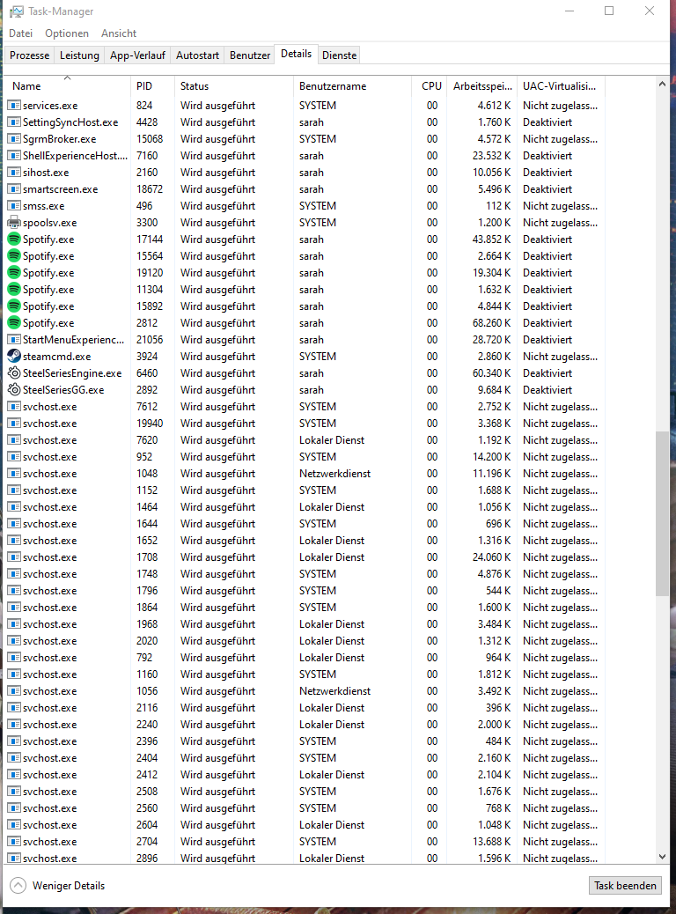Click the ShellExperienceHost icon
The width and height of the screenshot is (676, 914).
[x=14, y=156]
